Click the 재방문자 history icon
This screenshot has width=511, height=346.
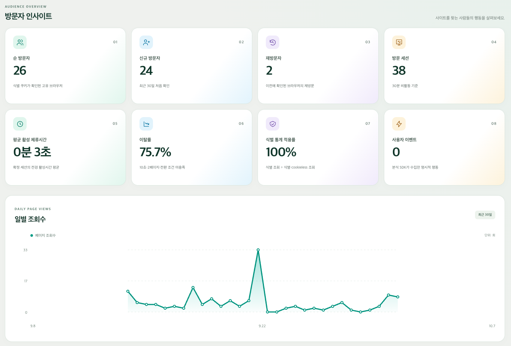click(273, 42)
